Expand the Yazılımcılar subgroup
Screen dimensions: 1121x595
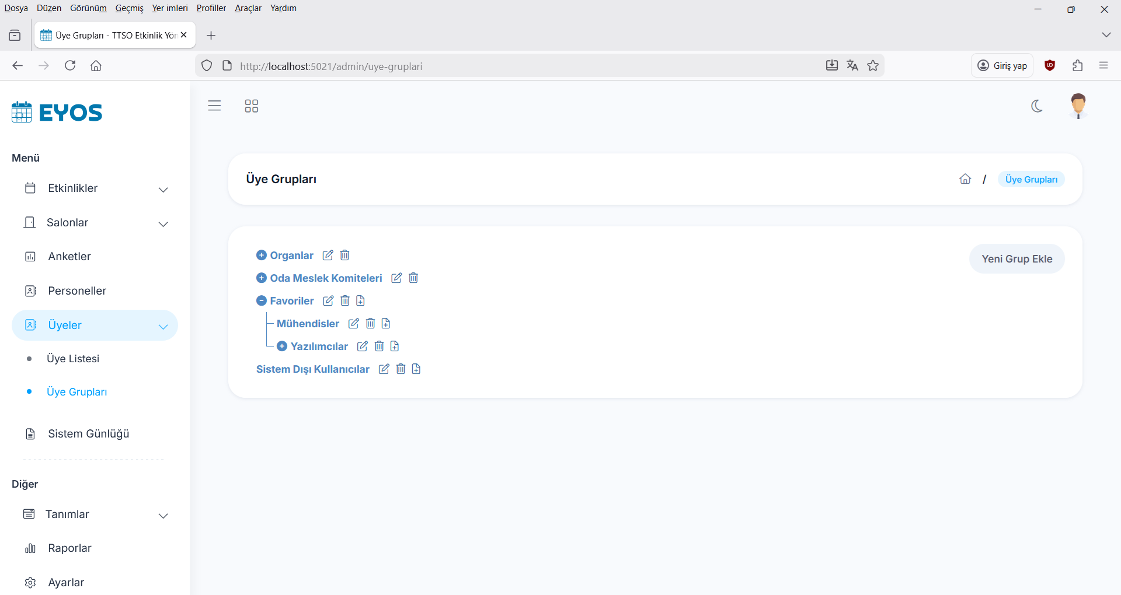click(282, 346)
